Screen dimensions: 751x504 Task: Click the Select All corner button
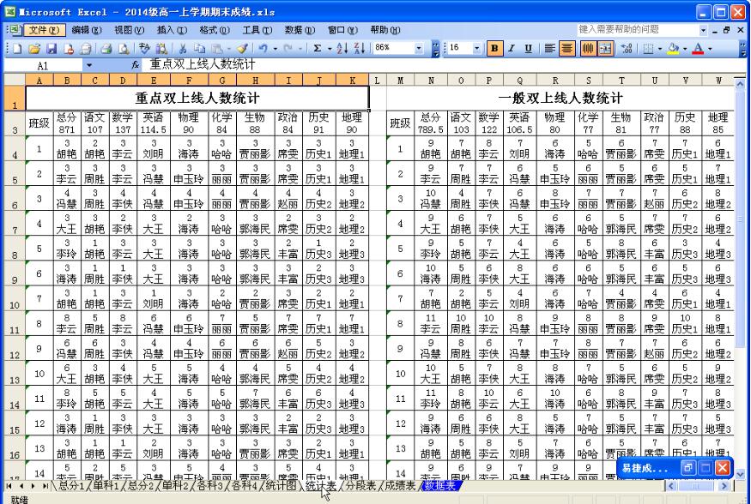pos(15,80)
